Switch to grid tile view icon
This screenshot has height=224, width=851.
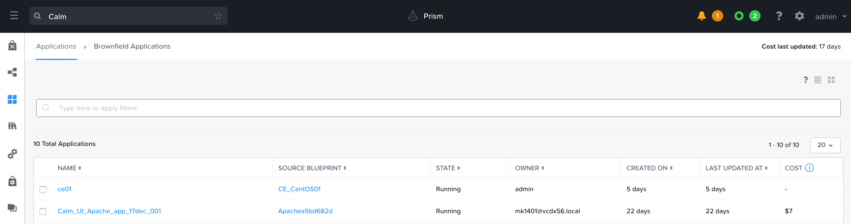click(831, 80)
